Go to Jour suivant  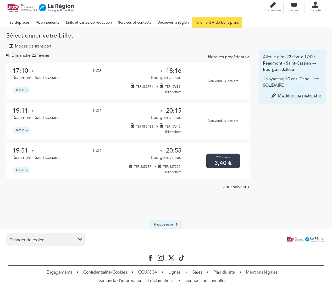tap(236, 187)
